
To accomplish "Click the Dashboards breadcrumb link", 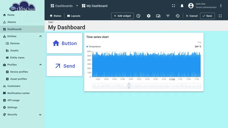I will 62,6.
